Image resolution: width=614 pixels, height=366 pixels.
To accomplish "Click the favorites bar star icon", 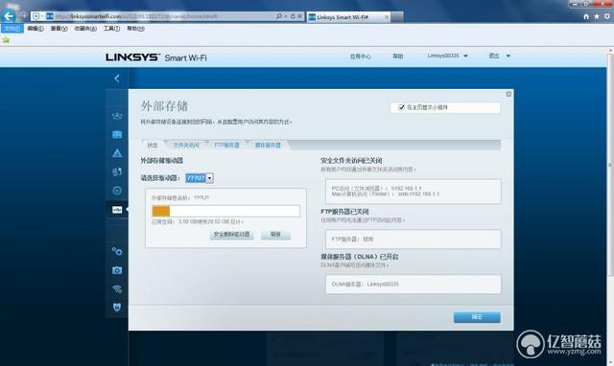I will point(6,40).
